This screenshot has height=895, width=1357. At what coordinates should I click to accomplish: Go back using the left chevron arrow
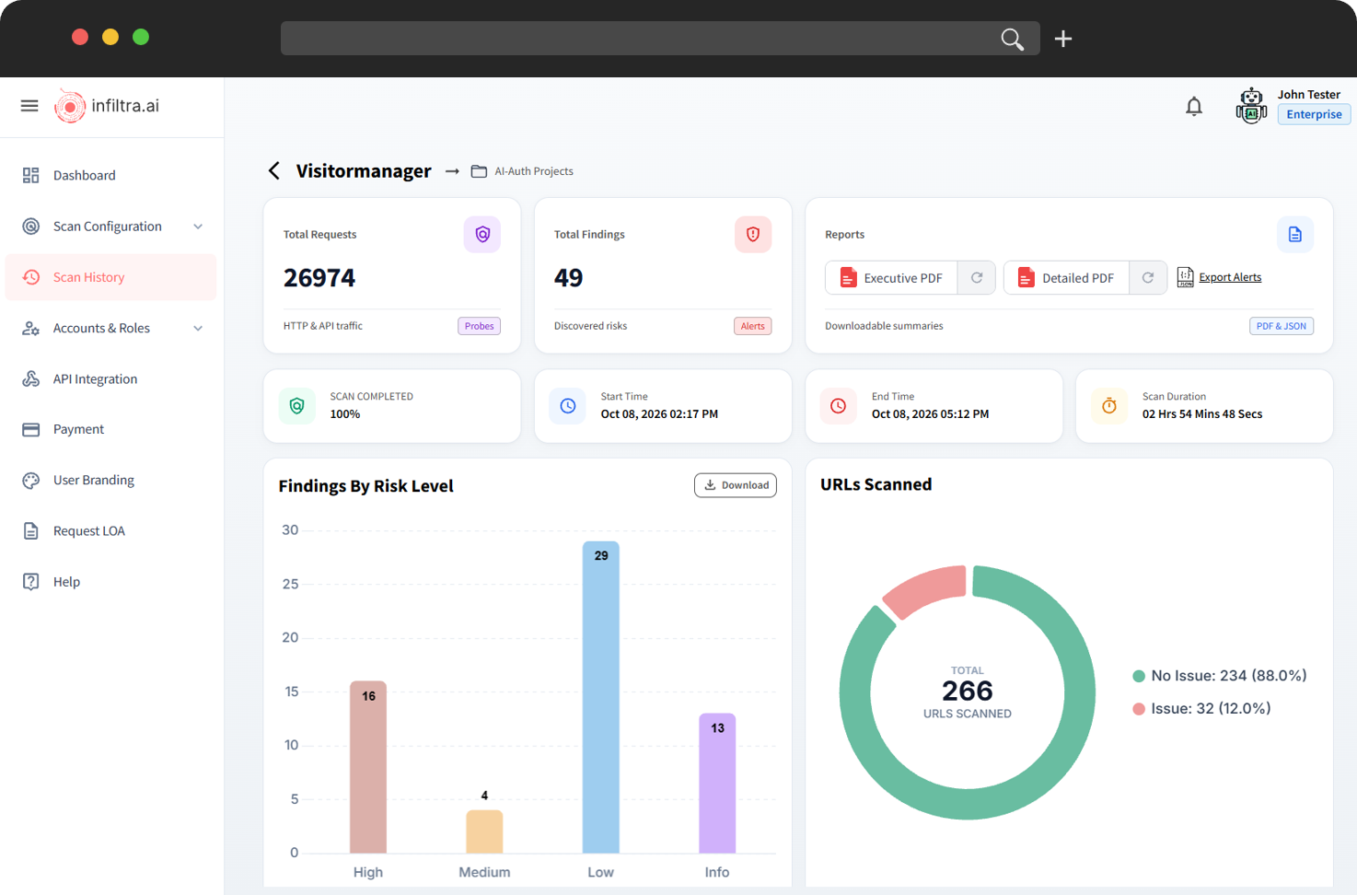(x=274, y=171)
